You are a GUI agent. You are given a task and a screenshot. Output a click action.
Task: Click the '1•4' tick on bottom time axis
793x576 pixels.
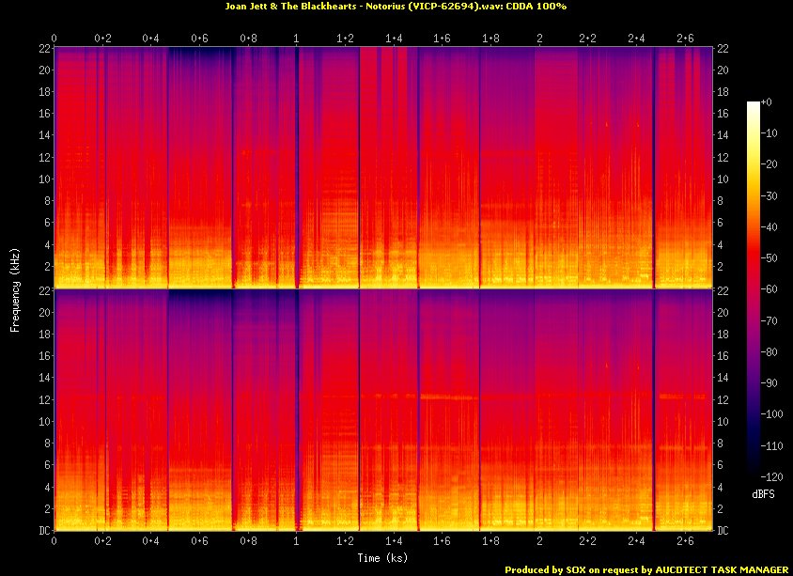[x=394, y=542]
